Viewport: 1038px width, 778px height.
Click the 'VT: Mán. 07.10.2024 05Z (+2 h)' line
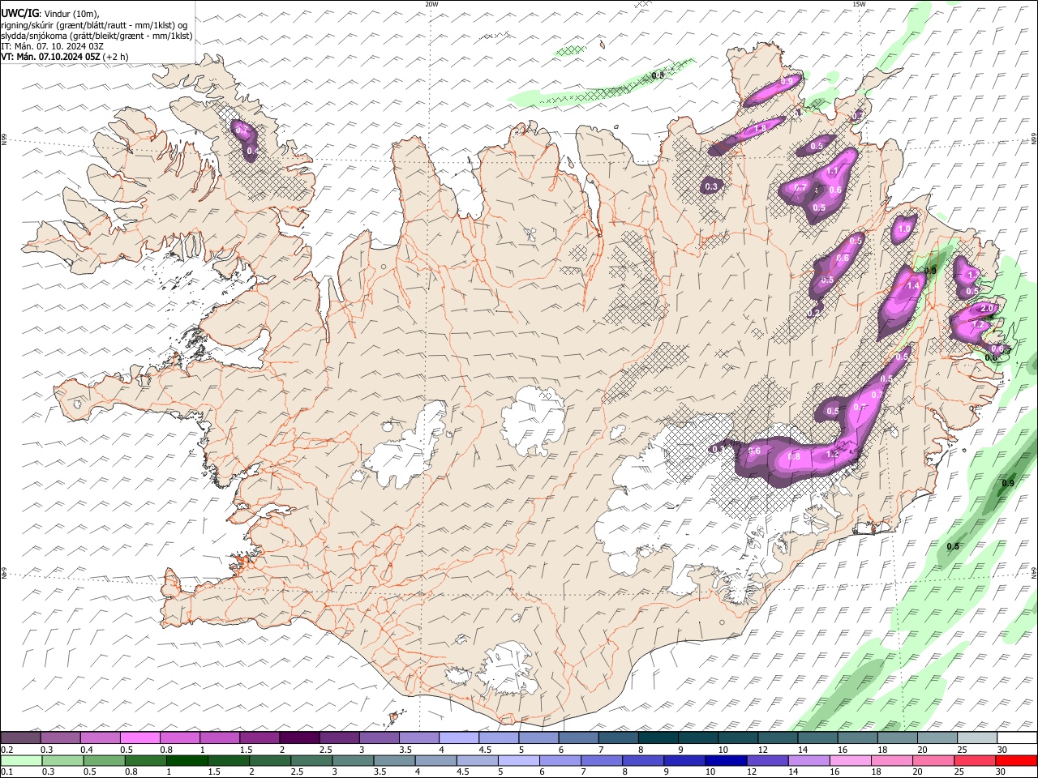(x=65, y=57)
